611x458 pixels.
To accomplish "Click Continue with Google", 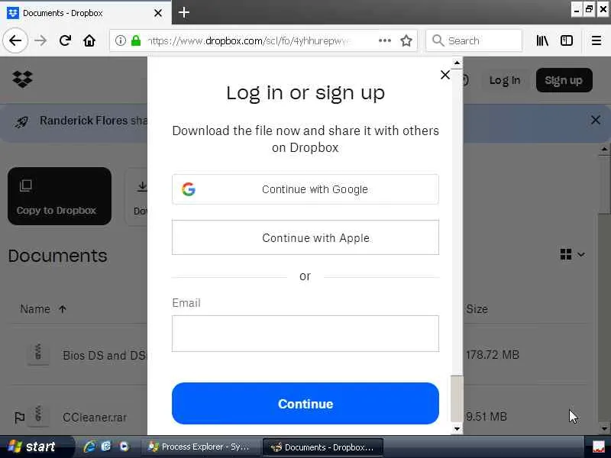I will coord(305,189).
